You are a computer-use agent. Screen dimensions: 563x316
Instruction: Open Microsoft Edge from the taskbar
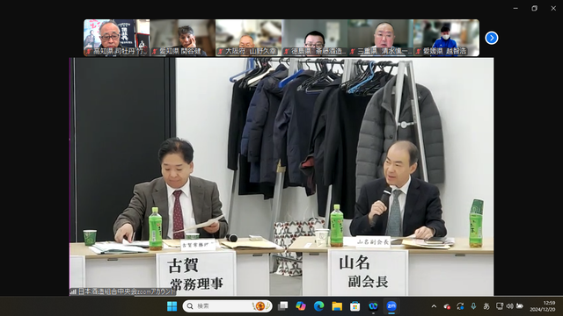coord(318,306)
